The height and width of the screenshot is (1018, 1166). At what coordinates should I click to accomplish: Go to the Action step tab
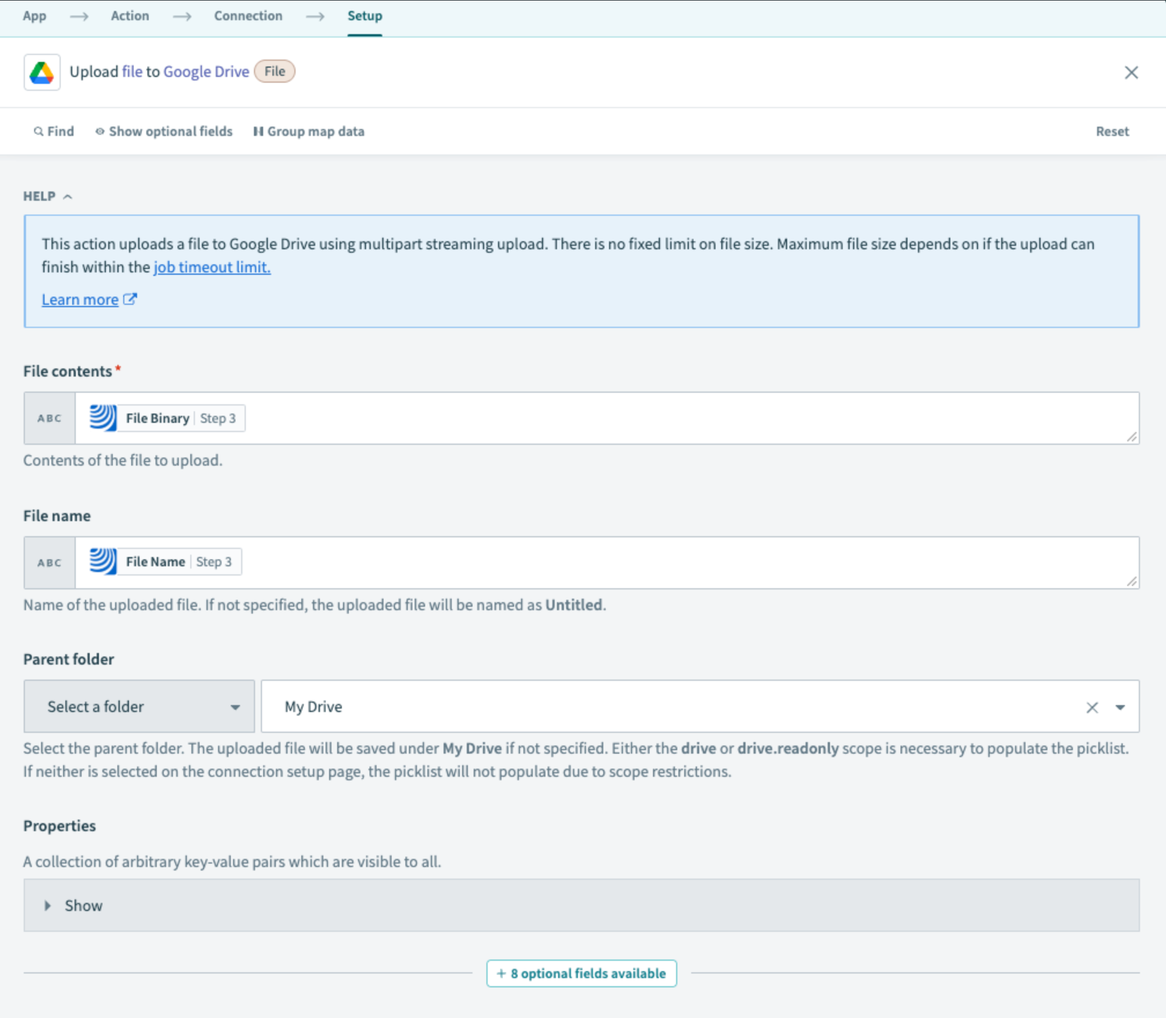[130, 16]
